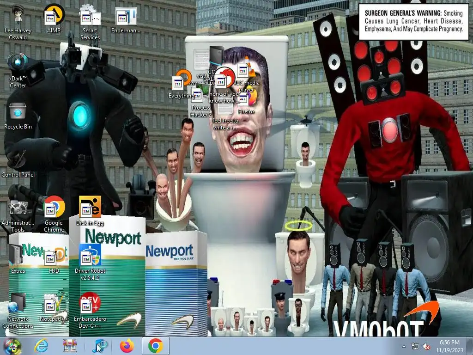Image resolution: width=473 pixels, height=355 pixels.
Task: Open the clock showing 6:56 PM
Action: click(x=449, y=346)
